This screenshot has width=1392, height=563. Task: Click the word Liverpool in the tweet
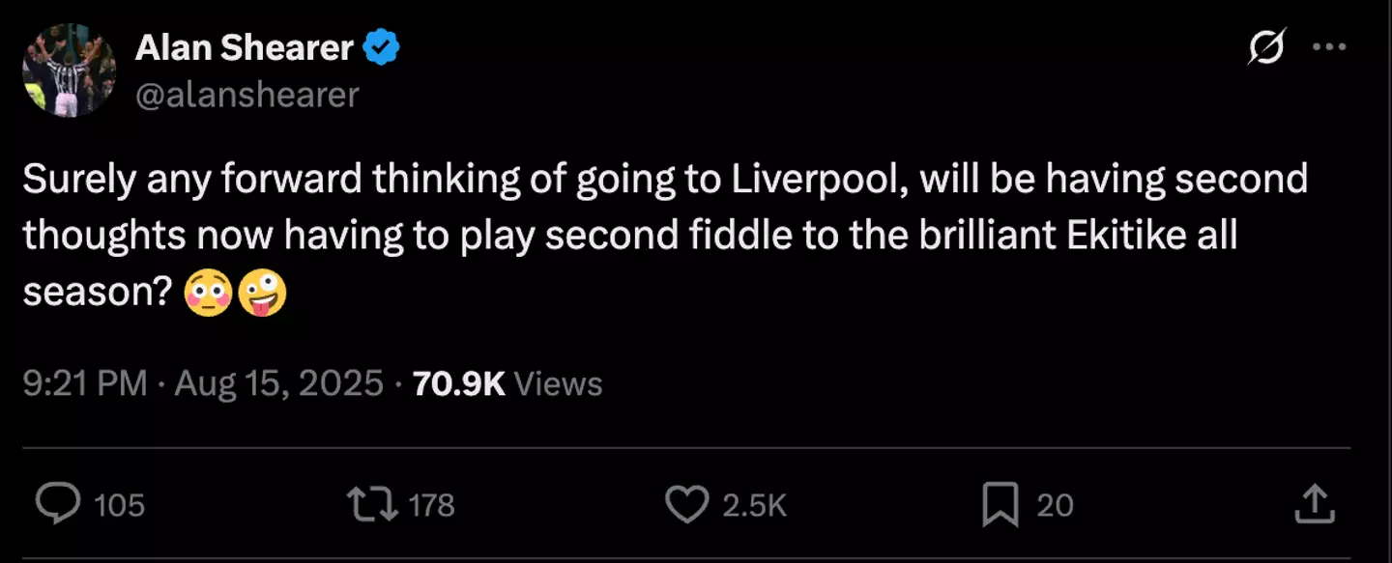[x=814, y=179]
